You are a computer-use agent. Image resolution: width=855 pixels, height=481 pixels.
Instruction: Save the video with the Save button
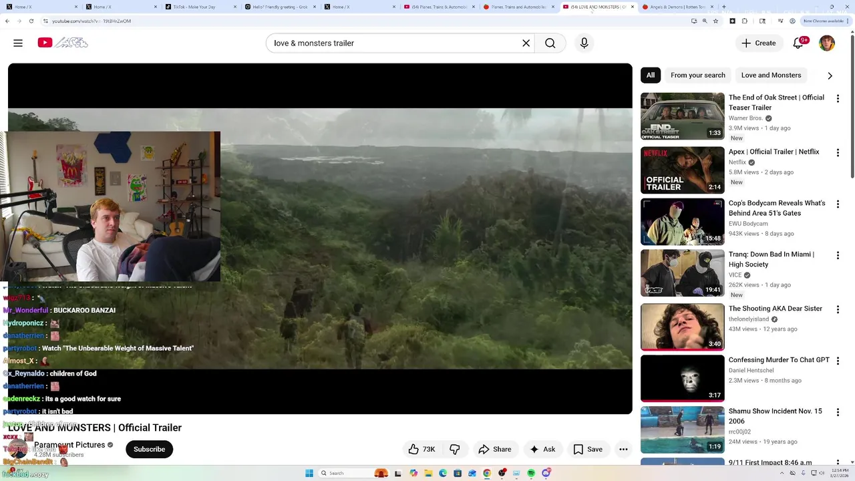[x=588, y=449]
